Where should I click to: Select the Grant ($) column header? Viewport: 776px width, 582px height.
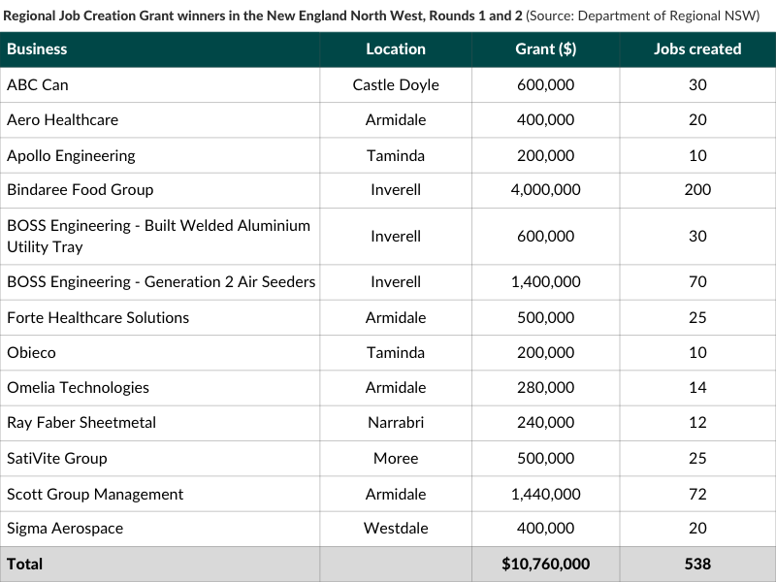(545, 48)
